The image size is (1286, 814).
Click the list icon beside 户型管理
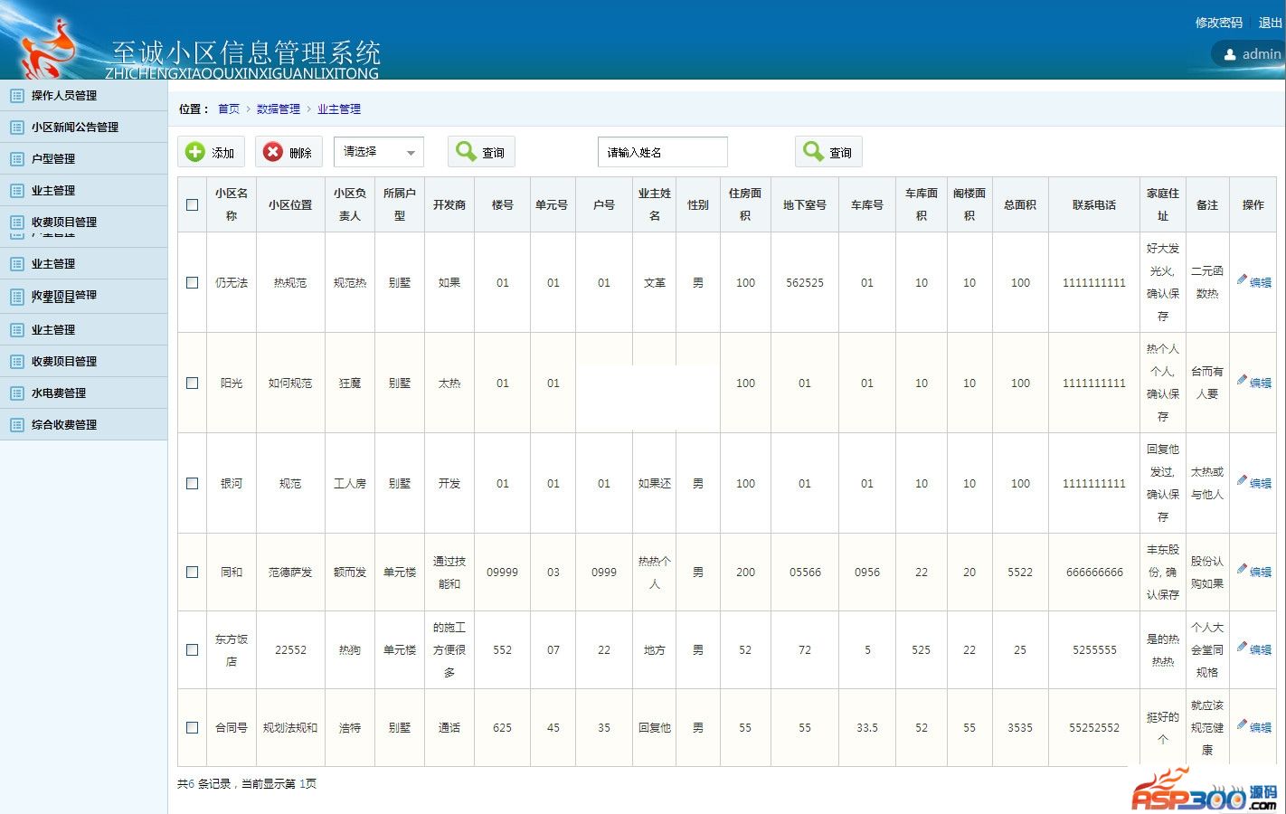pos(17,158)
